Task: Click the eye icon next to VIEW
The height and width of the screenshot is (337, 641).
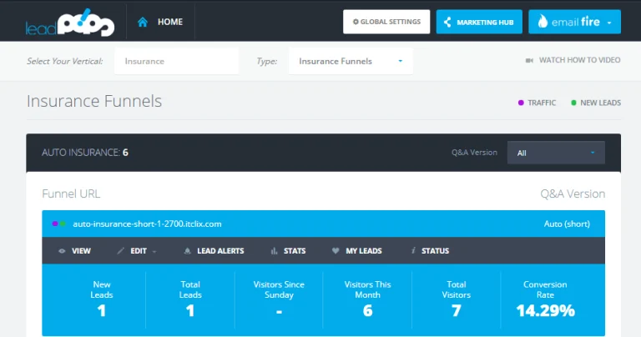Action: 62,251
